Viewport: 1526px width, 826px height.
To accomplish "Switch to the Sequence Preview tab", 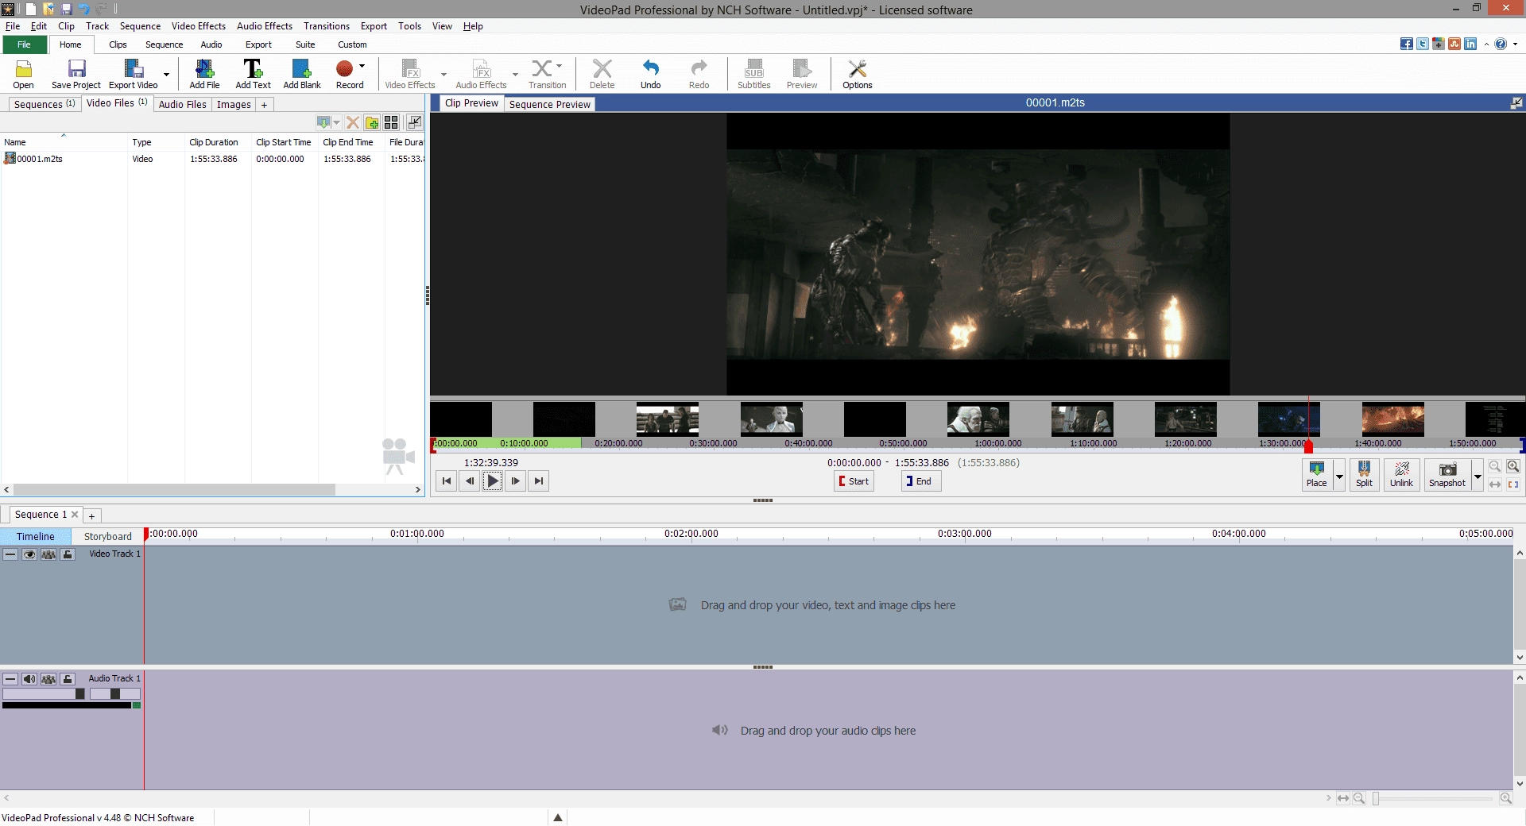I will 549,104.
